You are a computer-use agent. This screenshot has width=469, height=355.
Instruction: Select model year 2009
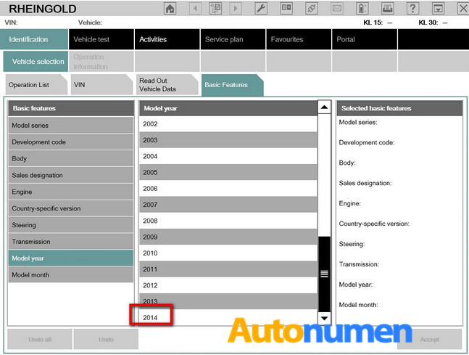point(228,237)
